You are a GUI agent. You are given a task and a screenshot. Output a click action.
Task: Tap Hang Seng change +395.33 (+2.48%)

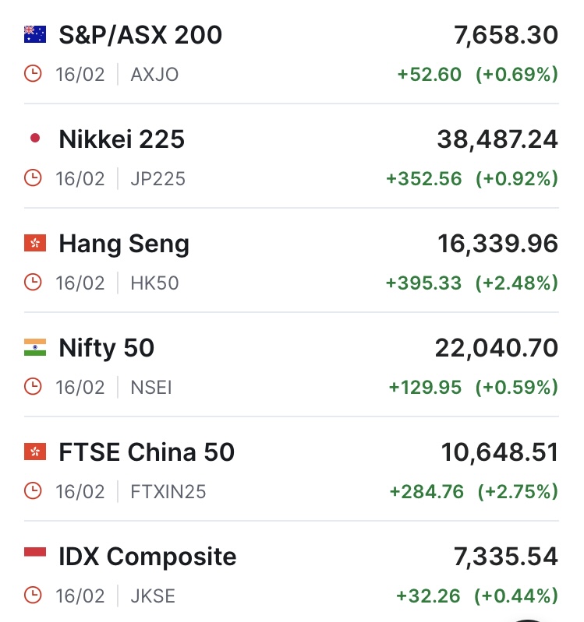coord(472,283)
